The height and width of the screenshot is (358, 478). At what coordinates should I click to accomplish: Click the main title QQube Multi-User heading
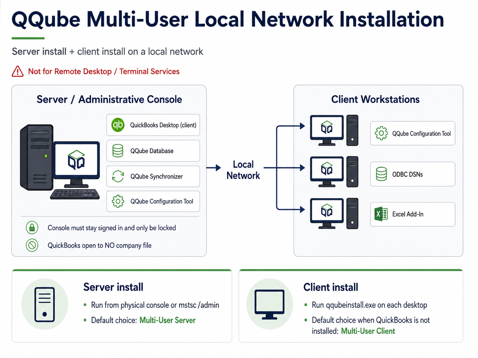click(228, 19)
